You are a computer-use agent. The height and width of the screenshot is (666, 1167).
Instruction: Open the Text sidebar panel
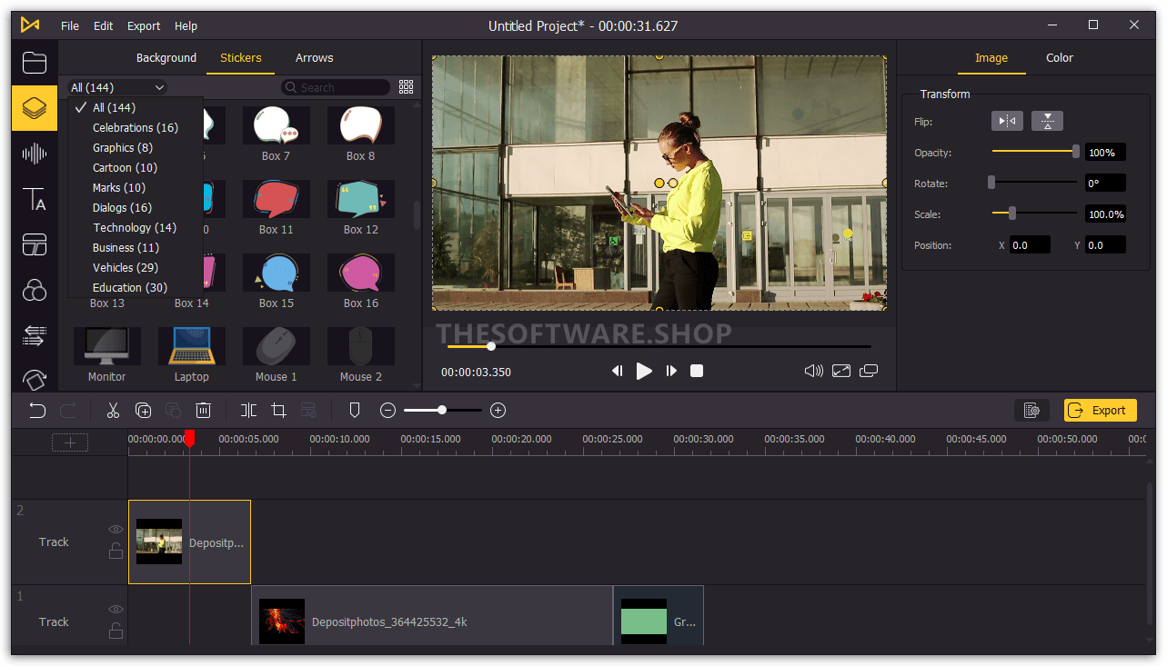coord(35,199)
